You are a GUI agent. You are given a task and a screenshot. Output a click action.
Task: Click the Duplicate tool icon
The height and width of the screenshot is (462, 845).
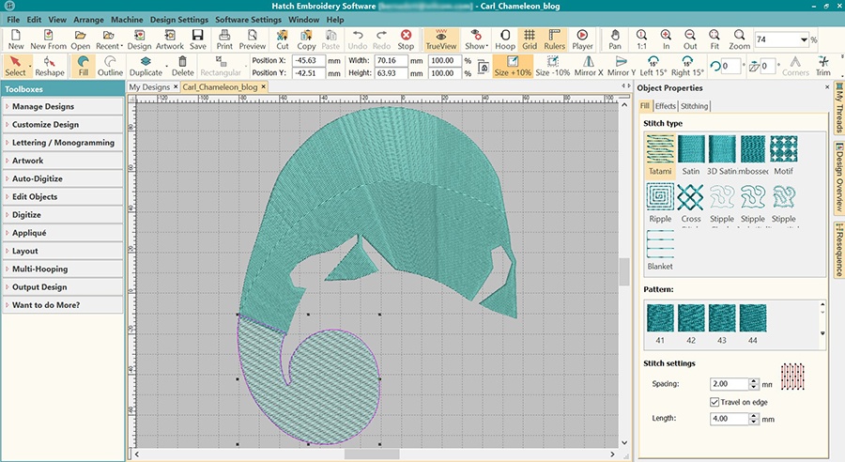pos(146,66)
